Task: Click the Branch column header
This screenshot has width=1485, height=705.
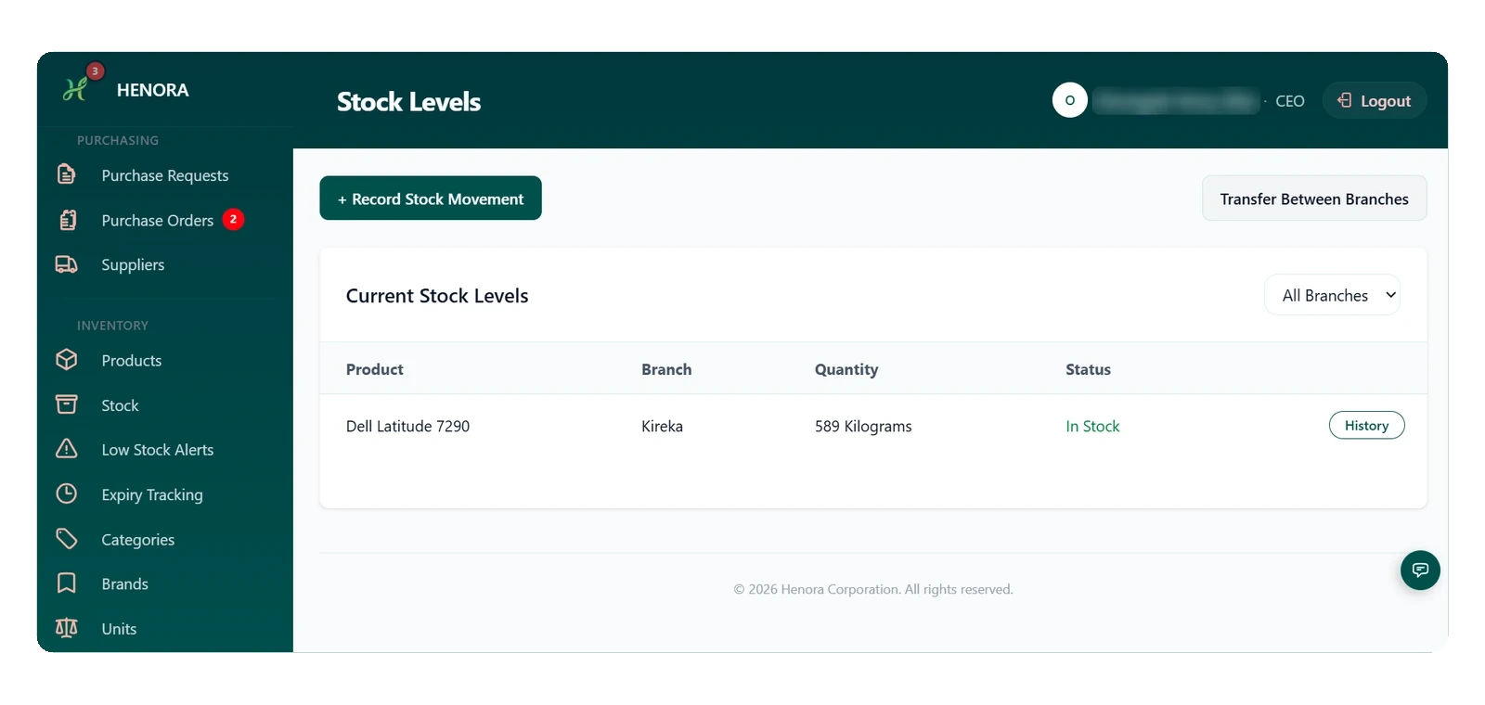Action: [x=666, y=369]
